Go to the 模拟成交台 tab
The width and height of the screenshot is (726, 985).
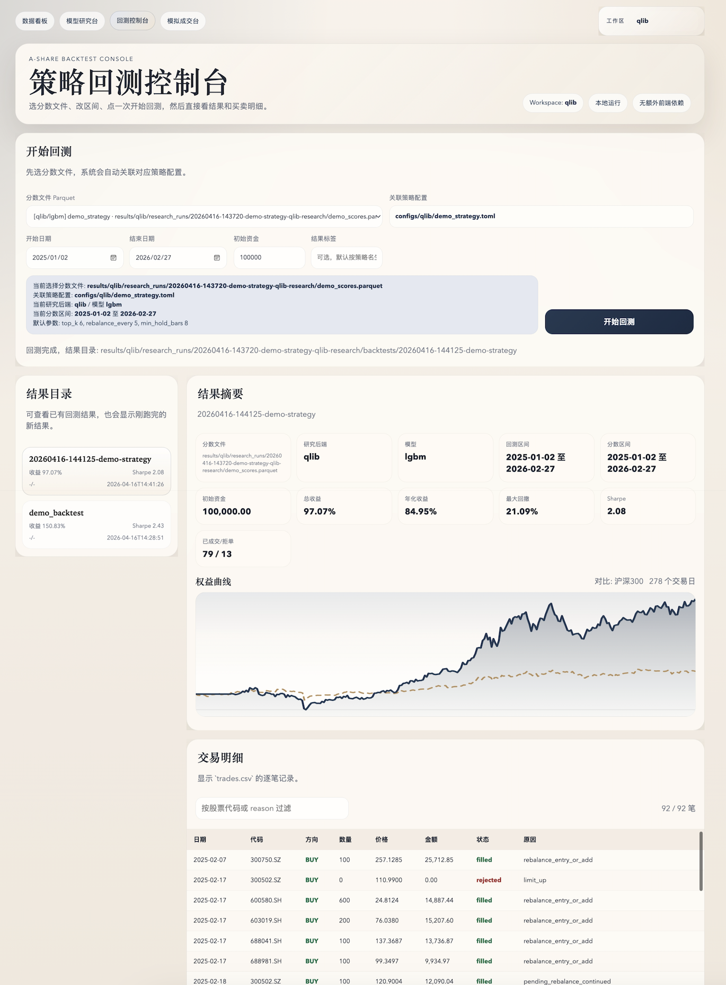[x=183, y=21]
